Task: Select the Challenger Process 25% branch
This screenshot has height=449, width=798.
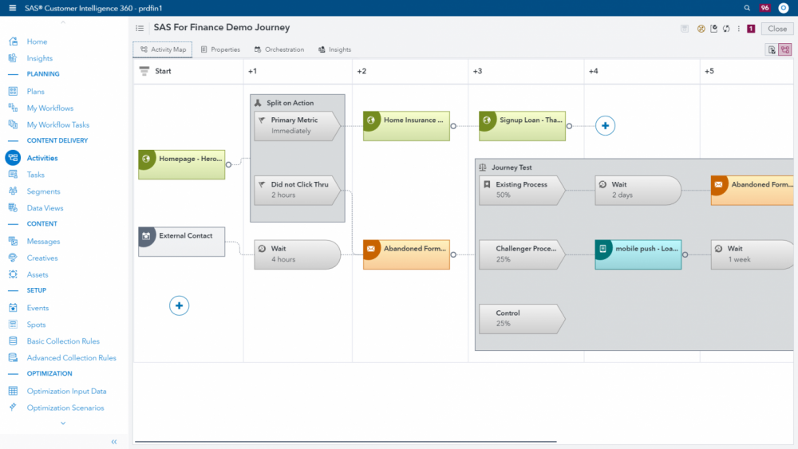Action: 522,254
